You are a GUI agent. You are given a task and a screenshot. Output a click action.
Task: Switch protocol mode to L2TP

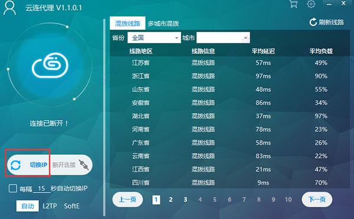tap(50, 206)
